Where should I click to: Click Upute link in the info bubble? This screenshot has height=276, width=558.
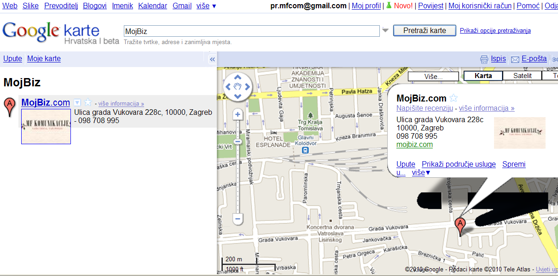(406, 164)
